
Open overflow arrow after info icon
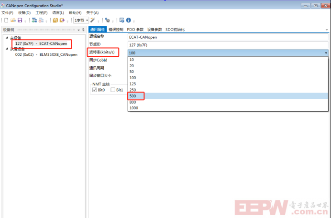(x=134, y=21)
